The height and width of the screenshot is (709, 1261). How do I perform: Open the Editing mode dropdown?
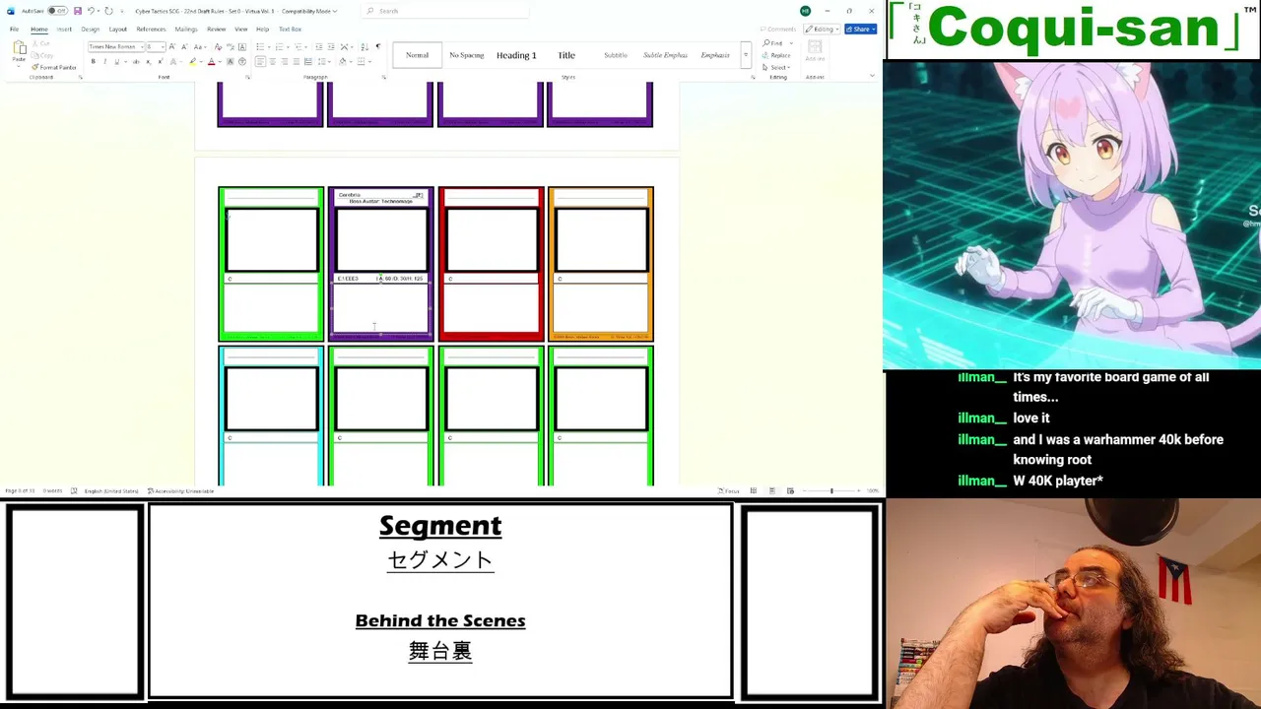click(823, 29)
